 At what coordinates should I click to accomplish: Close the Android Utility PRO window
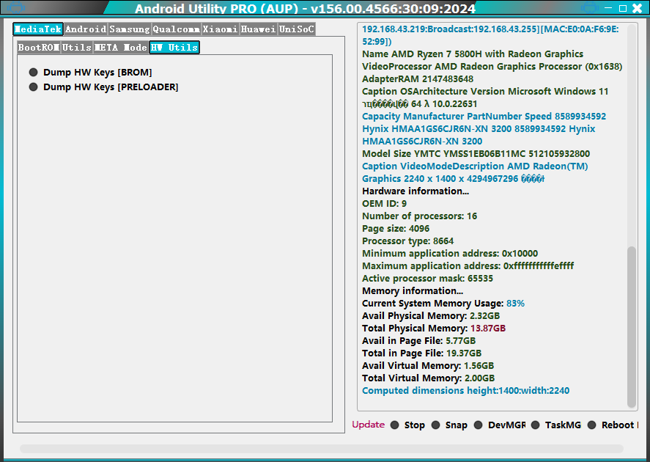click(638, 8)
